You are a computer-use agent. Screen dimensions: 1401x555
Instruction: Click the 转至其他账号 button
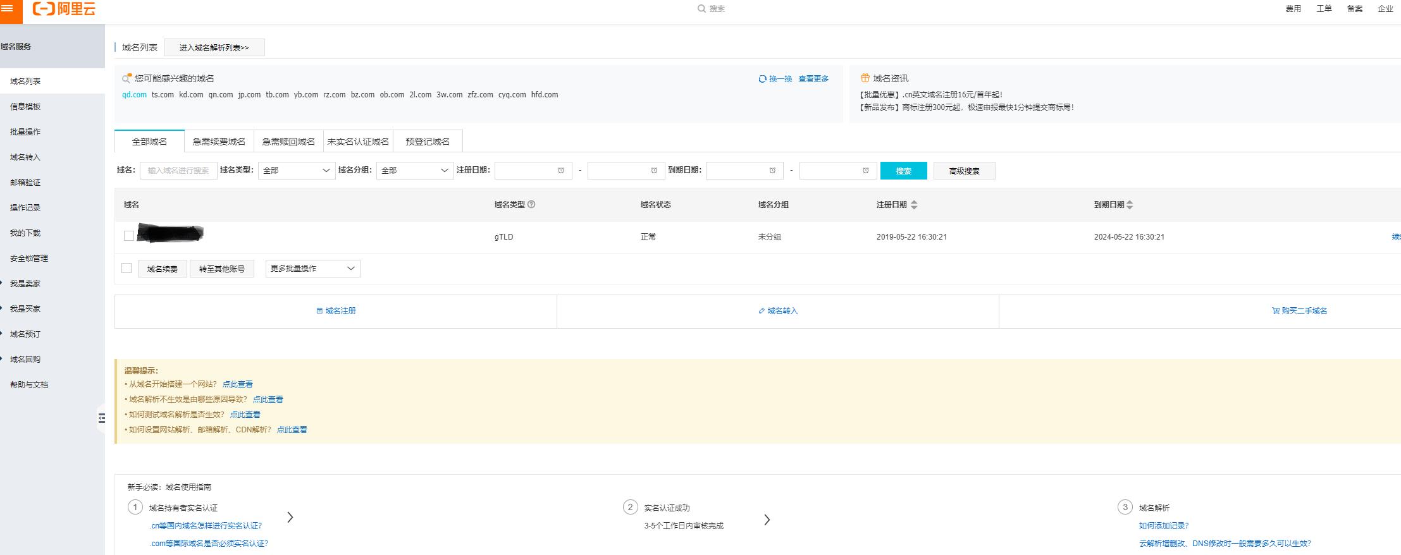tap(222, 269)
